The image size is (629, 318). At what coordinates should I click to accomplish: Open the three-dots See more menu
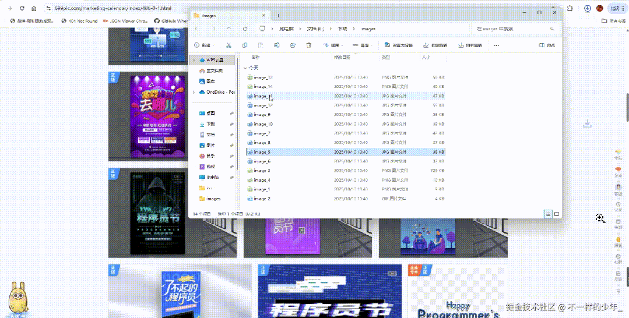tap(496, 45)
